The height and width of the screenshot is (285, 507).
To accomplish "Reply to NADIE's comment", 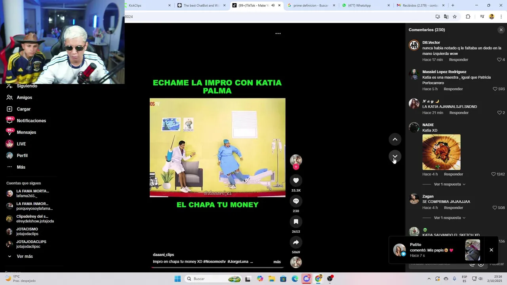I will tap(454, 174).
